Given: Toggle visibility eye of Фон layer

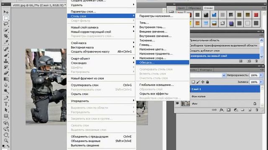Looking at the screenshot, I should click(x=178, y=103).
